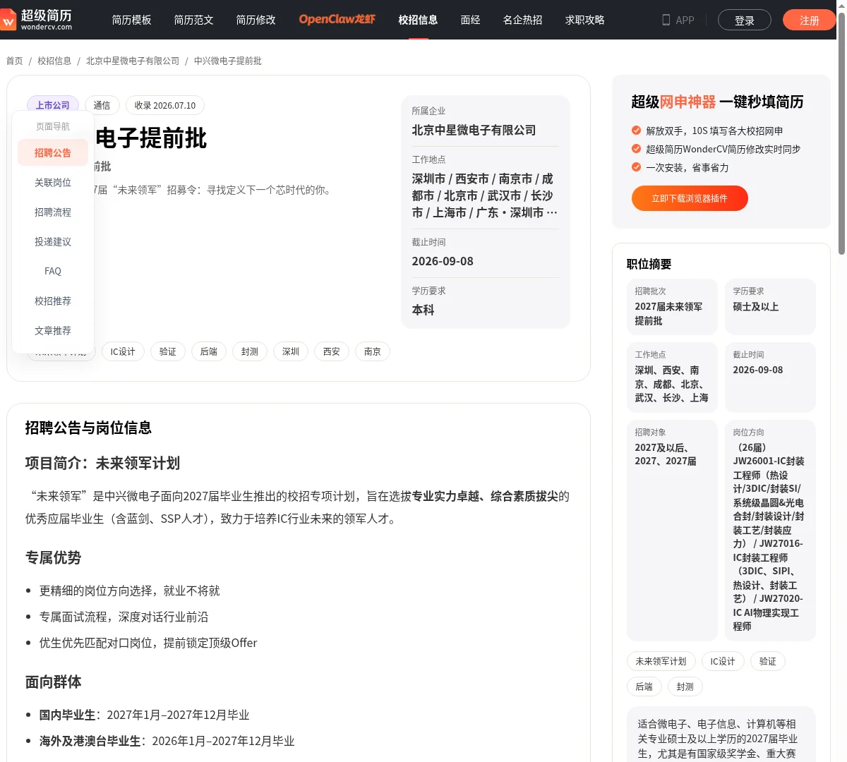Click the 后端 tag in header card
The image size is (847, 762).
point(209,351)
